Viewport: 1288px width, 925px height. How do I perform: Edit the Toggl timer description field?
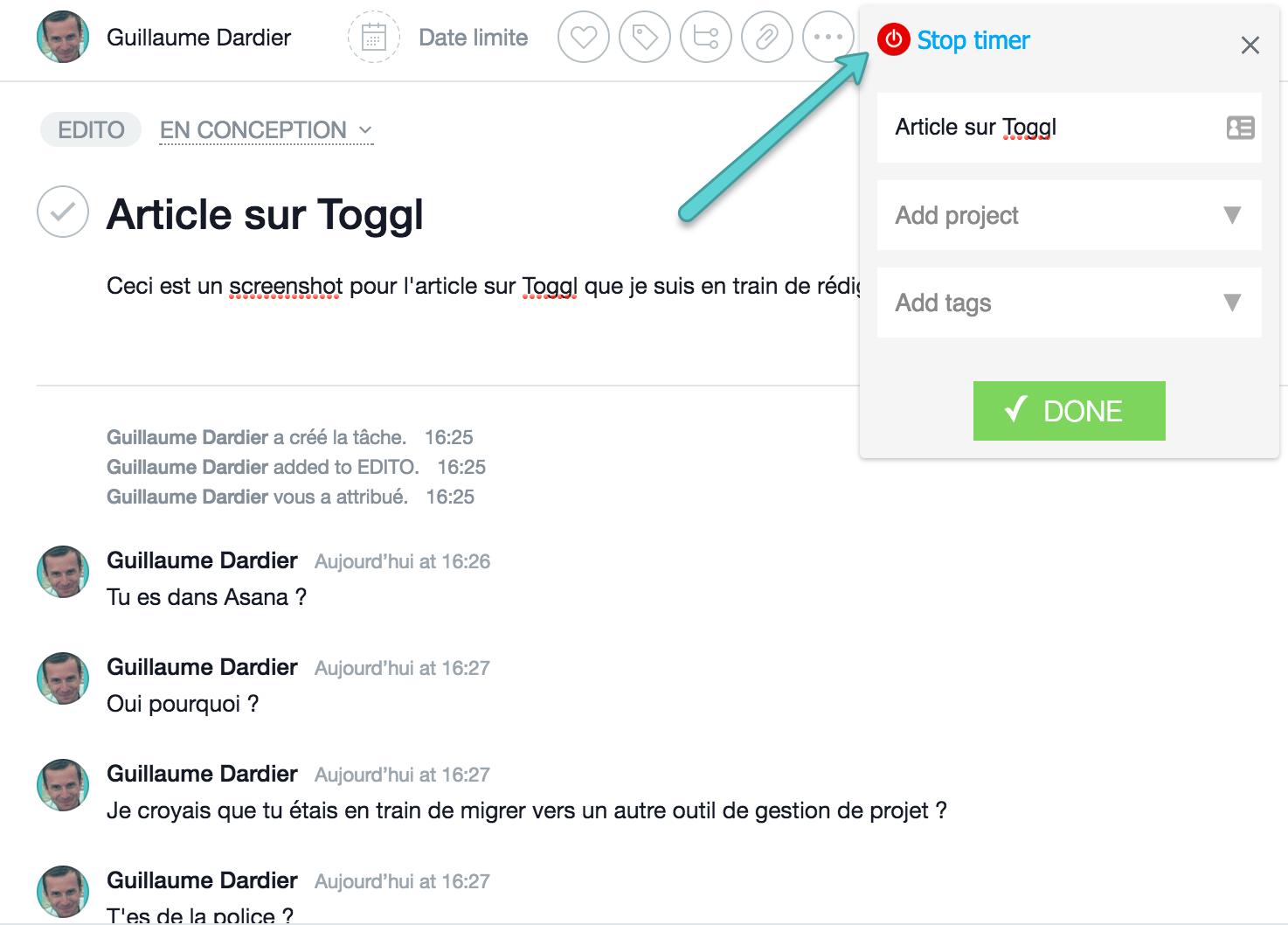pyautogui.click(x=1069, y=128)
